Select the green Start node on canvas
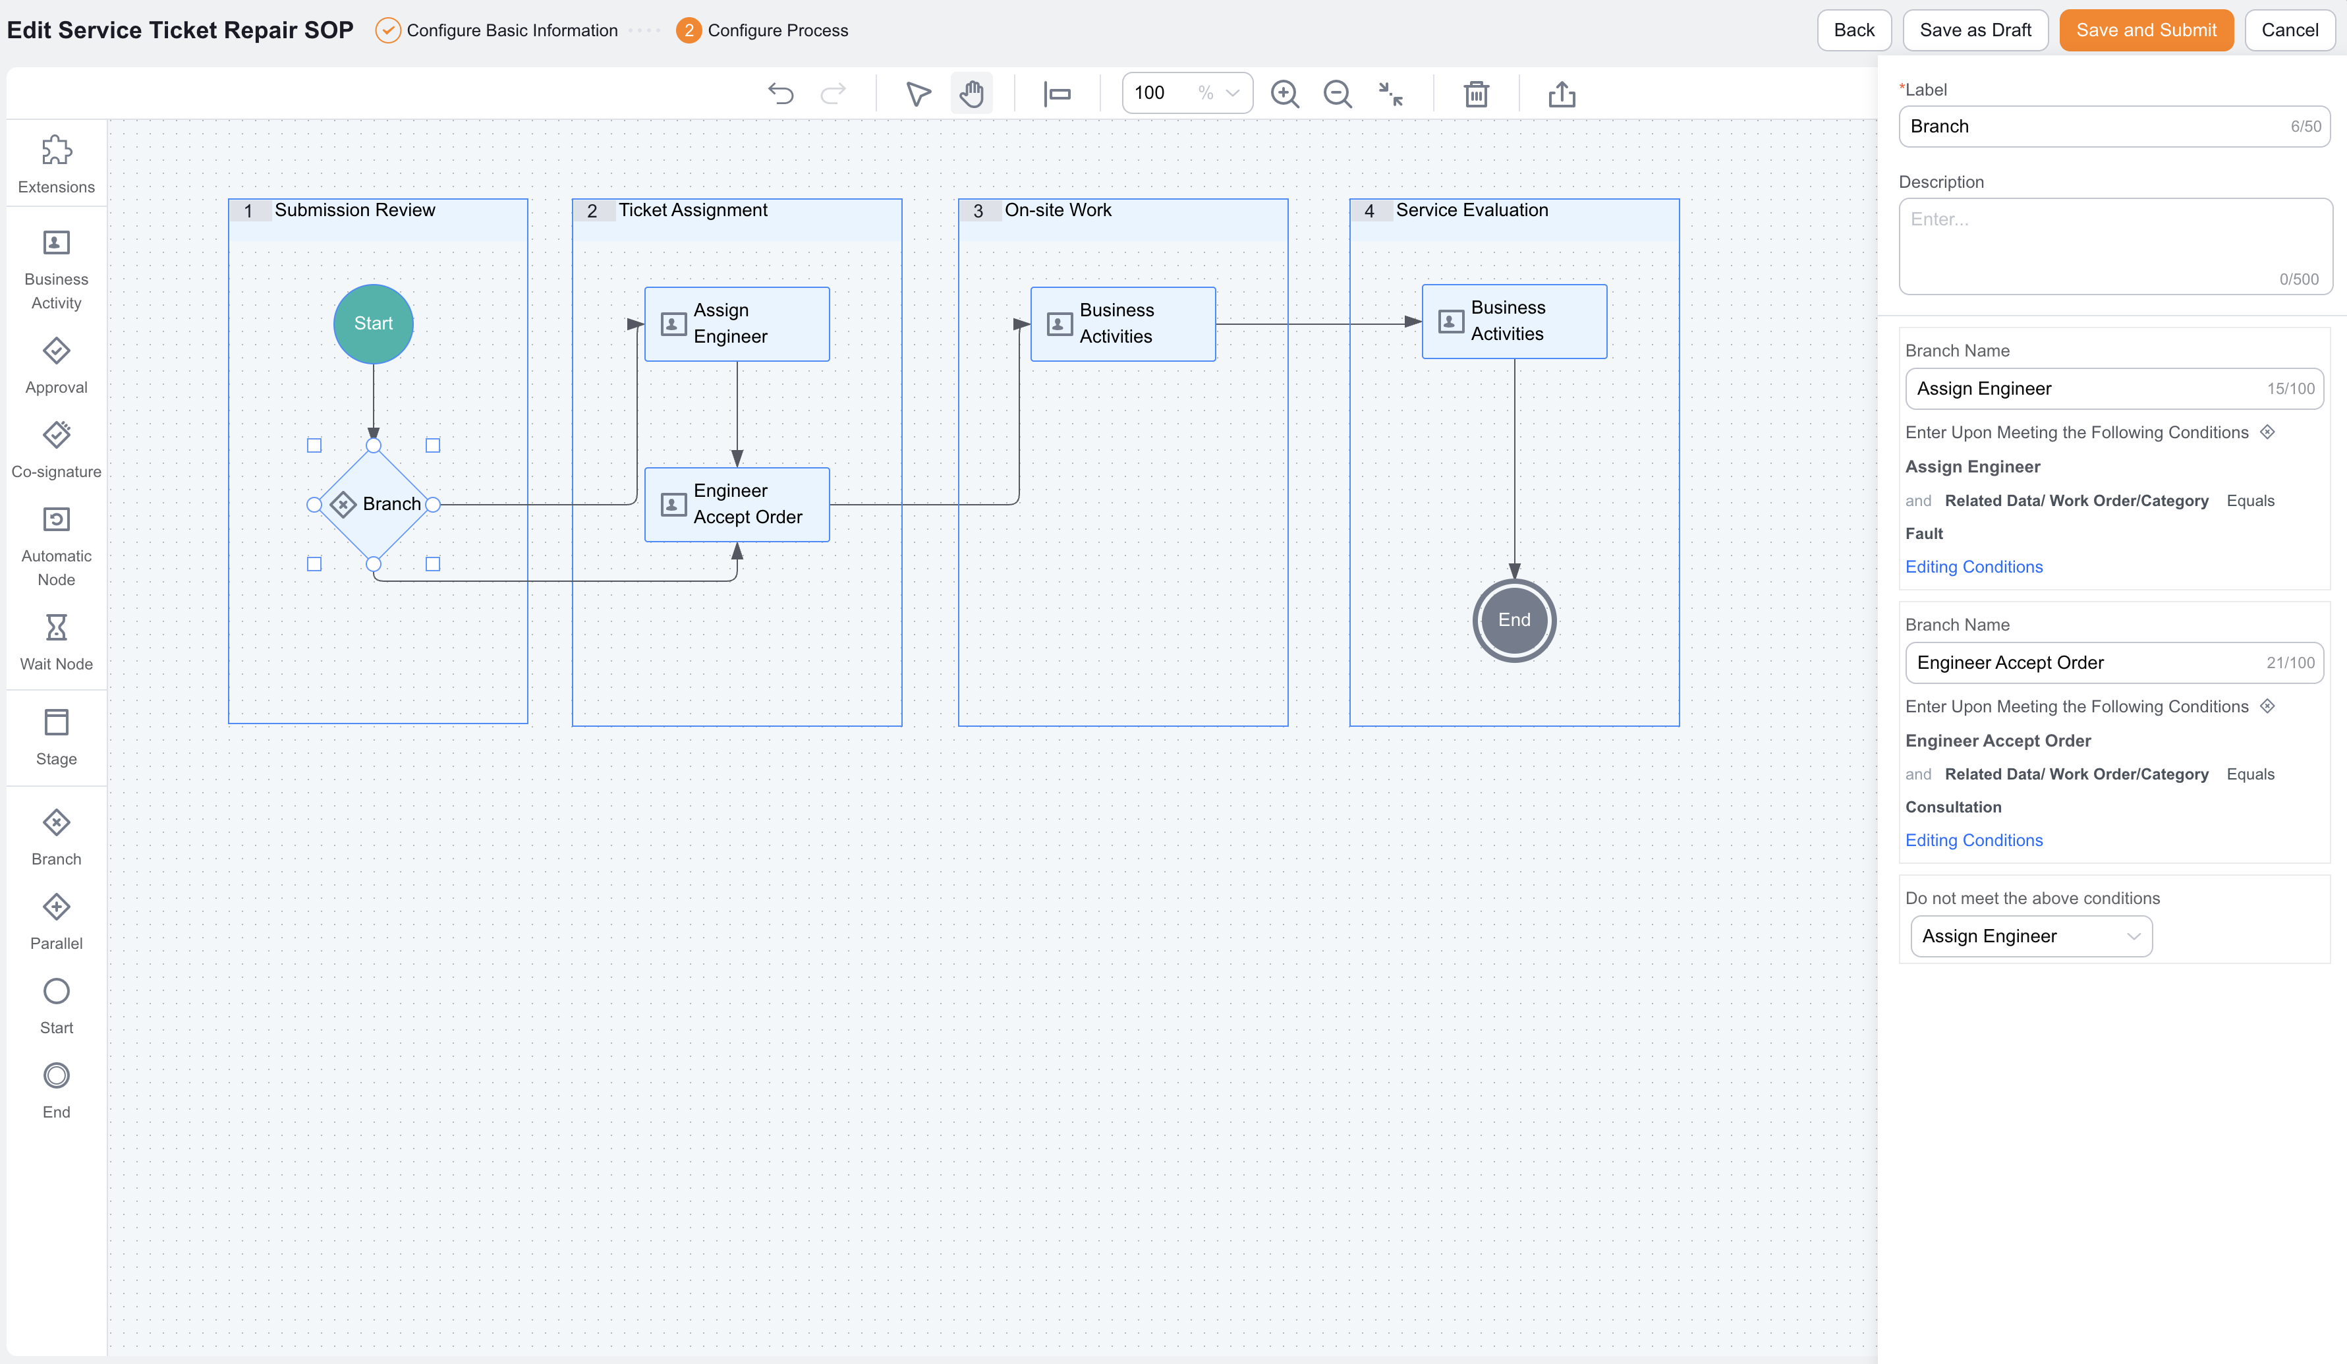2347x1364 pixels. point(374,324)
